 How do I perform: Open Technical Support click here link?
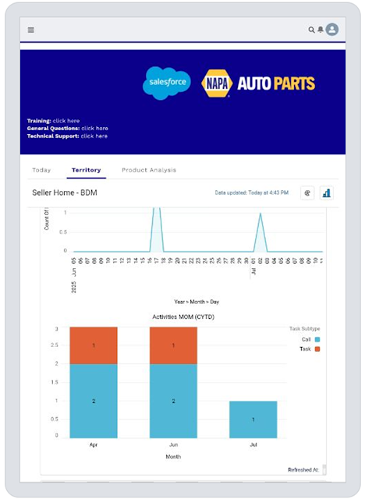94,136
